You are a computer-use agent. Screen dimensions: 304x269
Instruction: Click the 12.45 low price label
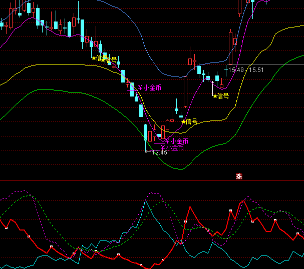pos(159,152)
